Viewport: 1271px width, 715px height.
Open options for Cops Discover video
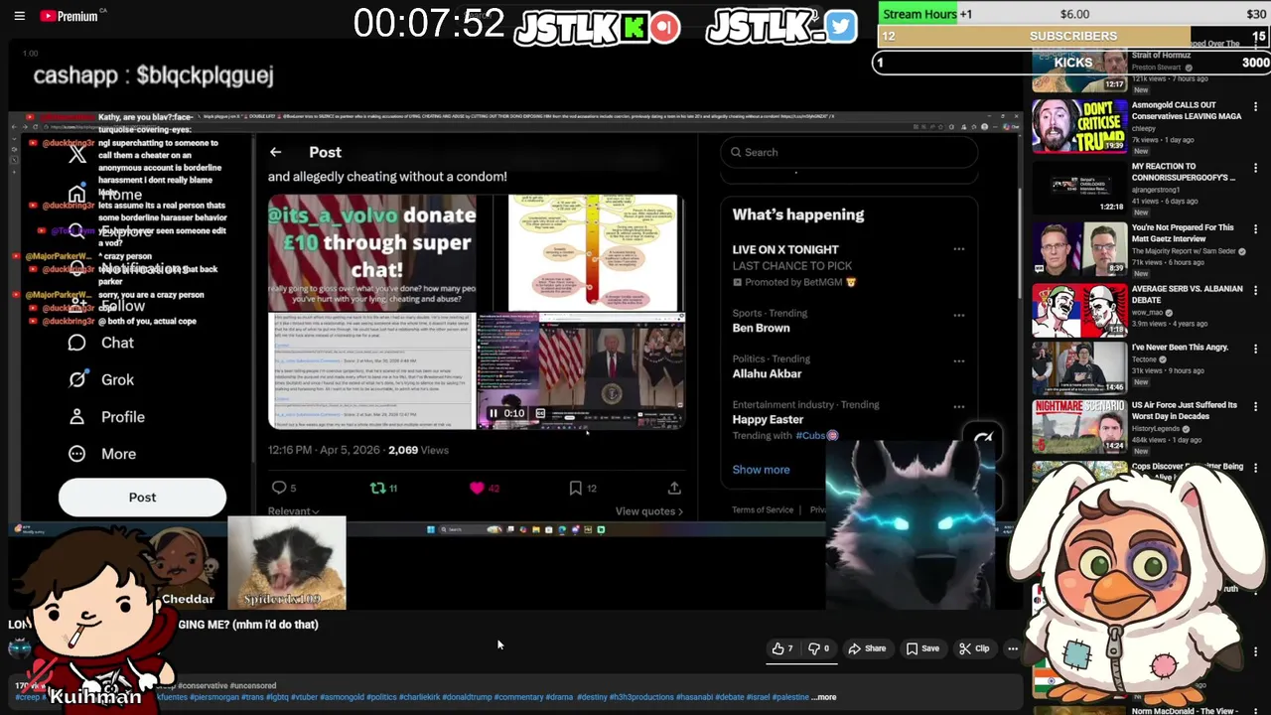pos(1255,469)
